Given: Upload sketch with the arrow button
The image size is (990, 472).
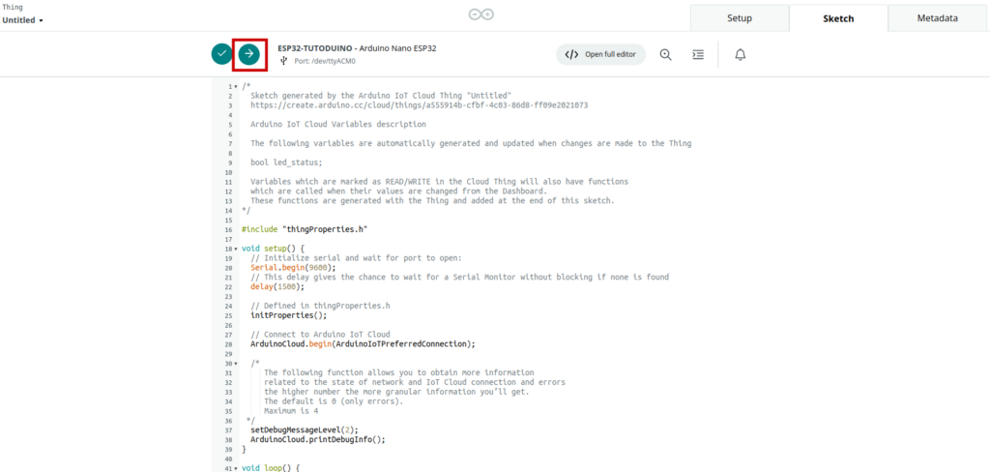Looking at the screenshot, I should click(x=249, y=54).
